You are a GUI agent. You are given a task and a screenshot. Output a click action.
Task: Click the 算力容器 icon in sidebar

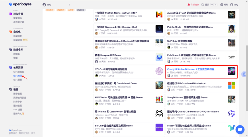[x=11, y=14]
